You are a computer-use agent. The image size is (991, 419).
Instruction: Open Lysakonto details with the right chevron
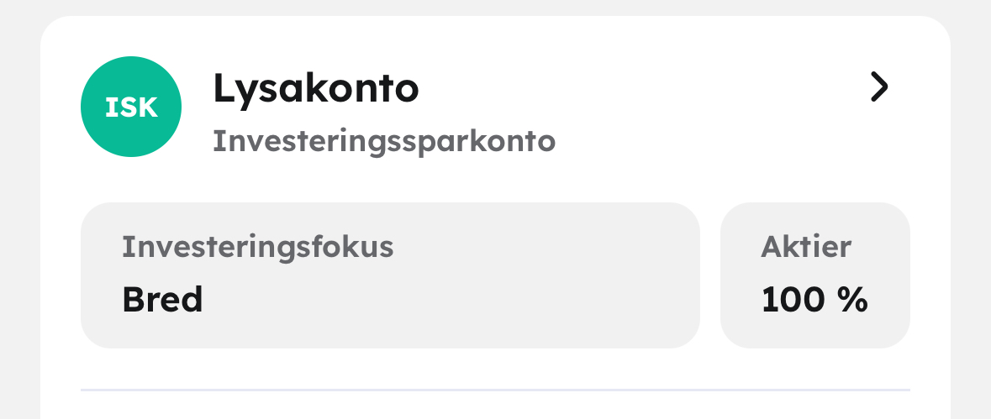[878, 87]
